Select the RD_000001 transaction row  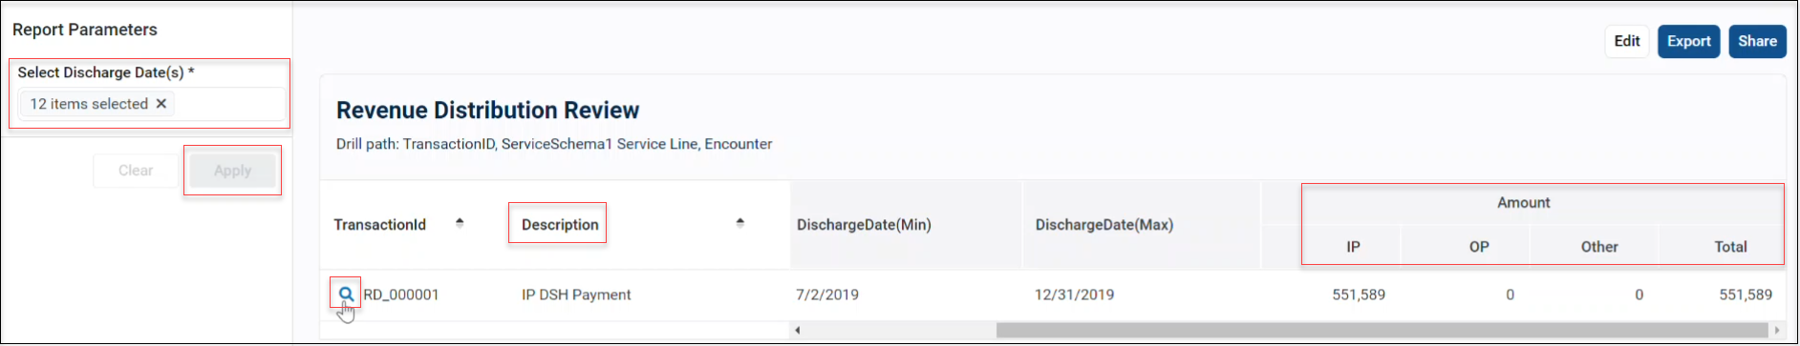pos(1053,295)
